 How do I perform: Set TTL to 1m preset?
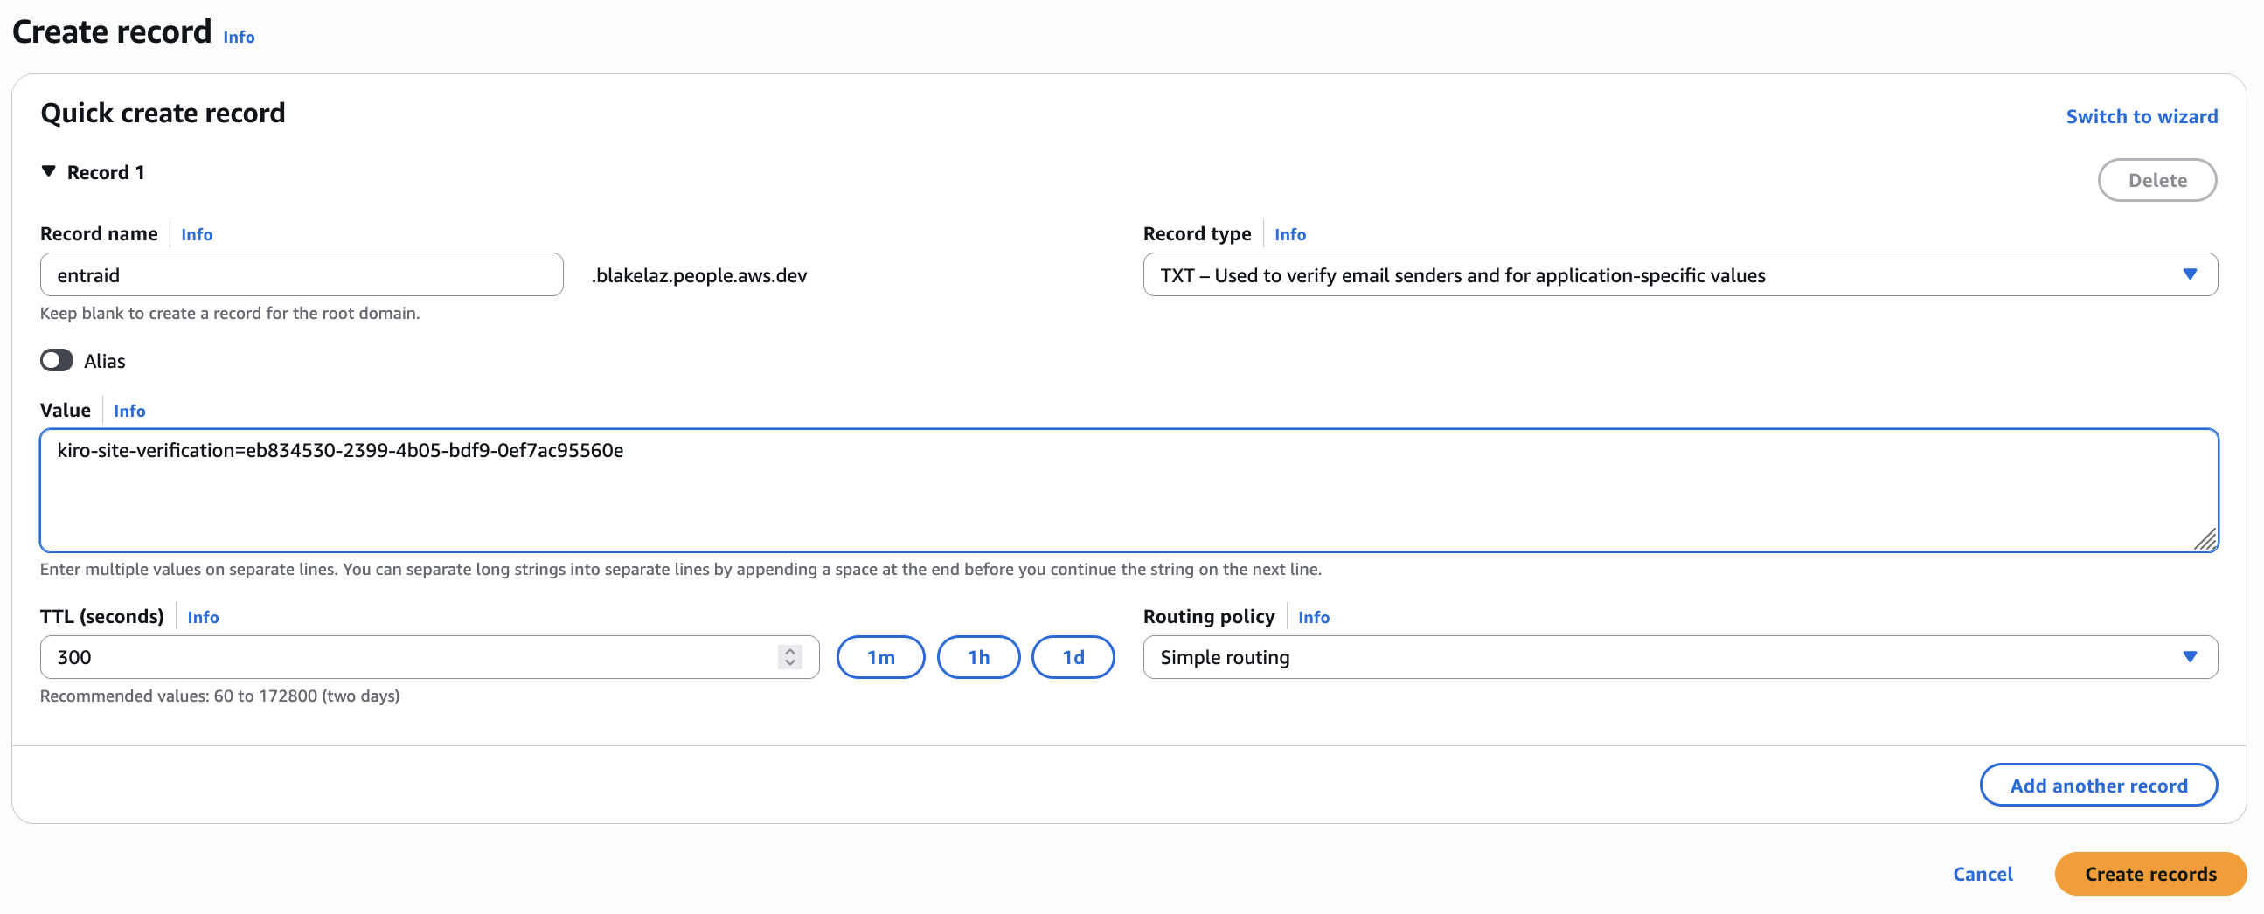coord(879,657)
